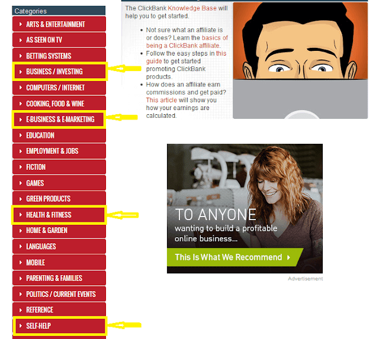Select the Computers / Internet category
379x339 pixels.
click(59, 88)
